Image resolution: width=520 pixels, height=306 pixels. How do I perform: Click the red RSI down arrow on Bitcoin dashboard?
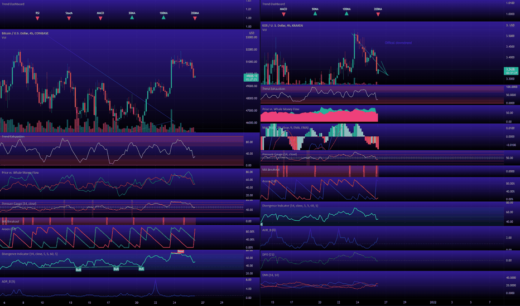(37, 18)
